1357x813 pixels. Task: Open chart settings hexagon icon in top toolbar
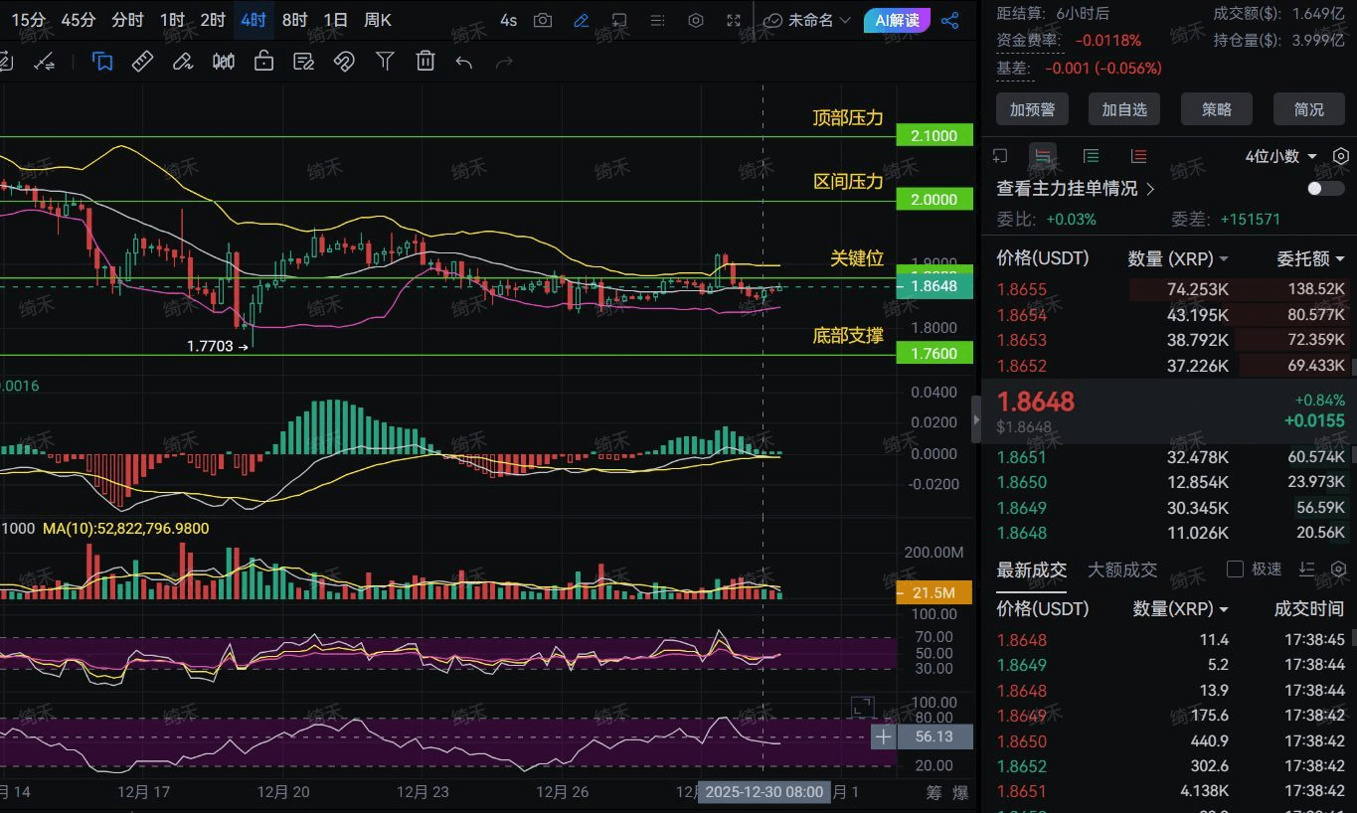tap(696, 20)
